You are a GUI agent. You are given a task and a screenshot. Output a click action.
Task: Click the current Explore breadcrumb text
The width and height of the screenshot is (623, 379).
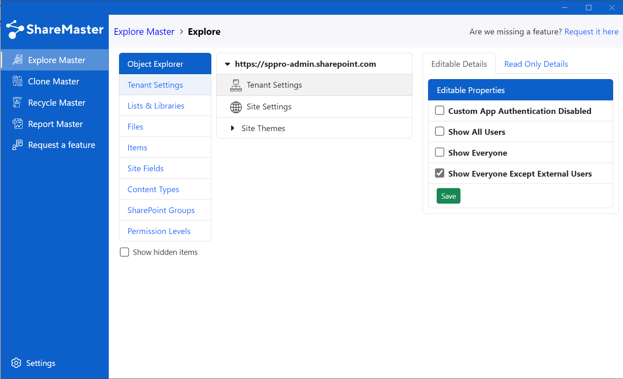pyautogui.click(x=204, y=32)
